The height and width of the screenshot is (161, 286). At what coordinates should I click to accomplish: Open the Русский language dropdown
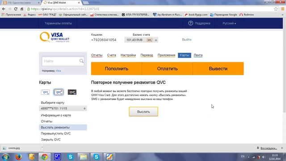(229, 23)
